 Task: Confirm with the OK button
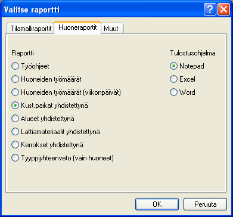(x=157, y=204)
